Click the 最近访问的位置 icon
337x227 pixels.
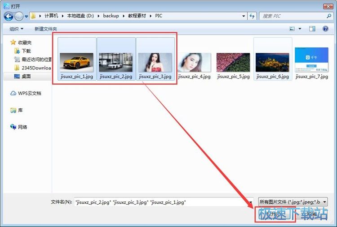coord(17,59)
